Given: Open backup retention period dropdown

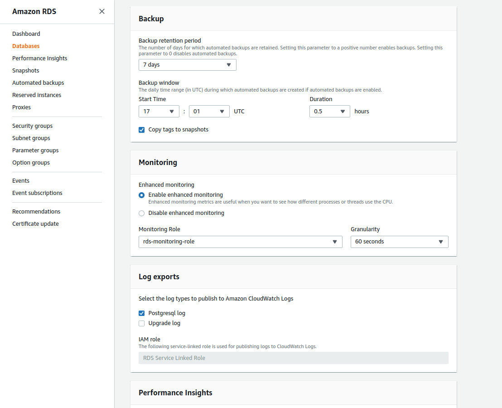Looking at the screenshot, I should click(187, 65).
